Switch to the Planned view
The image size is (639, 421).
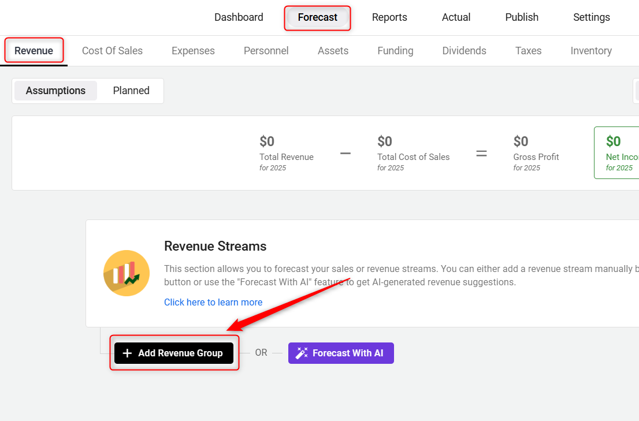[131, 91]
